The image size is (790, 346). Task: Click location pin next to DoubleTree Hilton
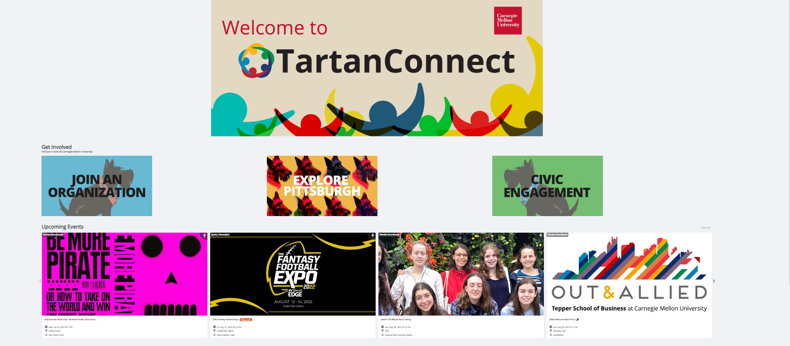(x=214, y=330)
